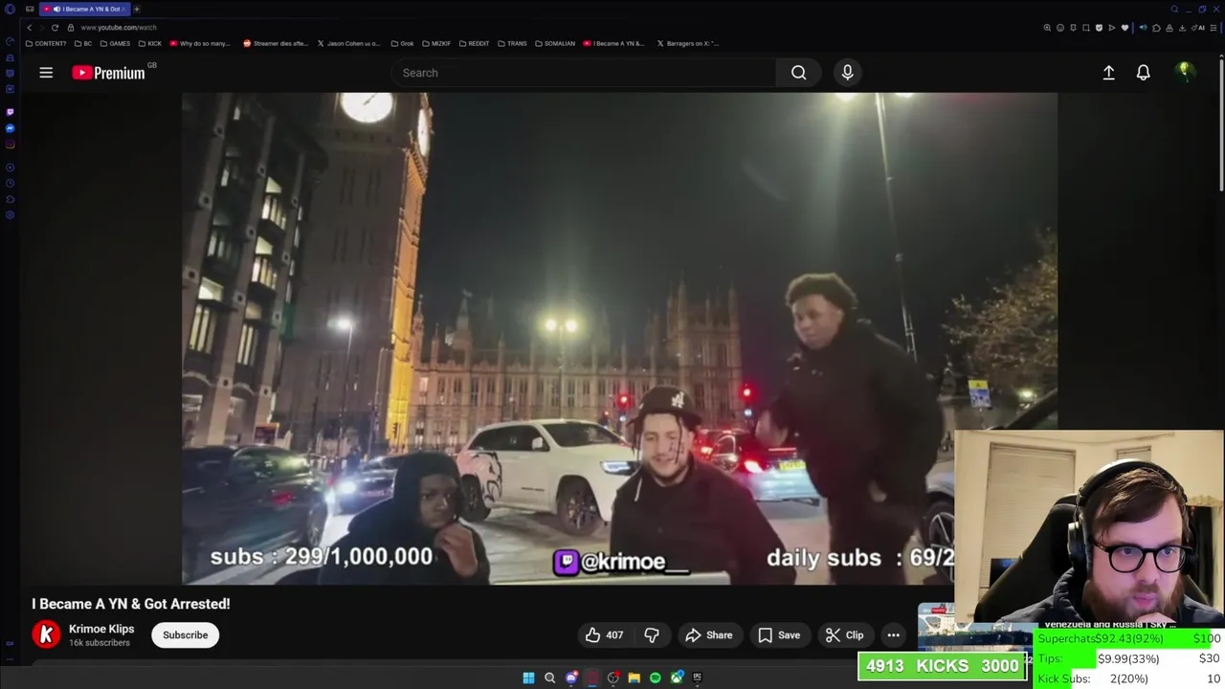Viewport: 1225px width, 689px height.
Task: Open the YouTube account avatar menu
Action: pos(1184,73)
